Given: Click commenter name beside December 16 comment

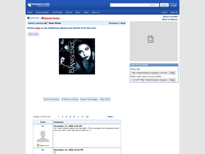Looking at the screenshot, I should point(43,150).
